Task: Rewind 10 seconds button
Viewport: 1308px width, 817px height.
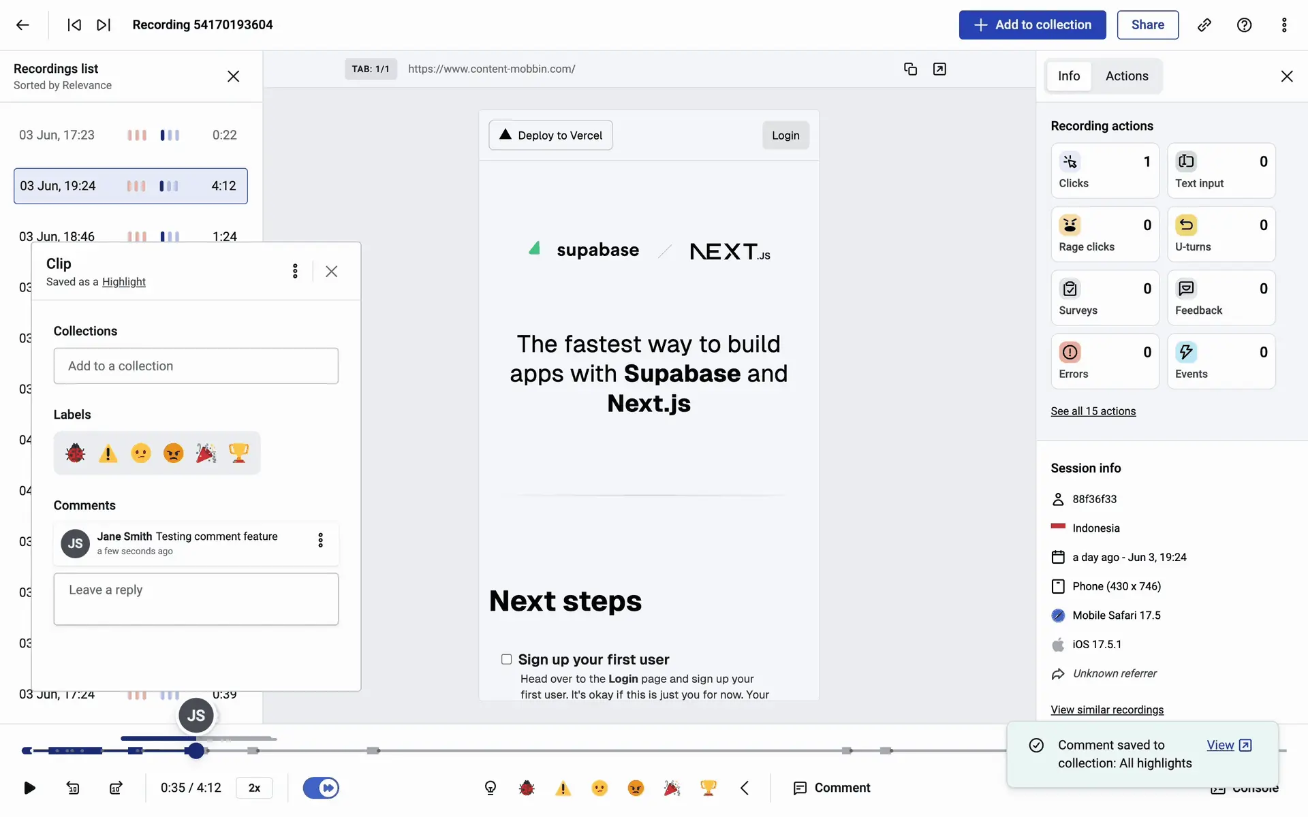Action: pyautogui.click(x=73, y=788)
